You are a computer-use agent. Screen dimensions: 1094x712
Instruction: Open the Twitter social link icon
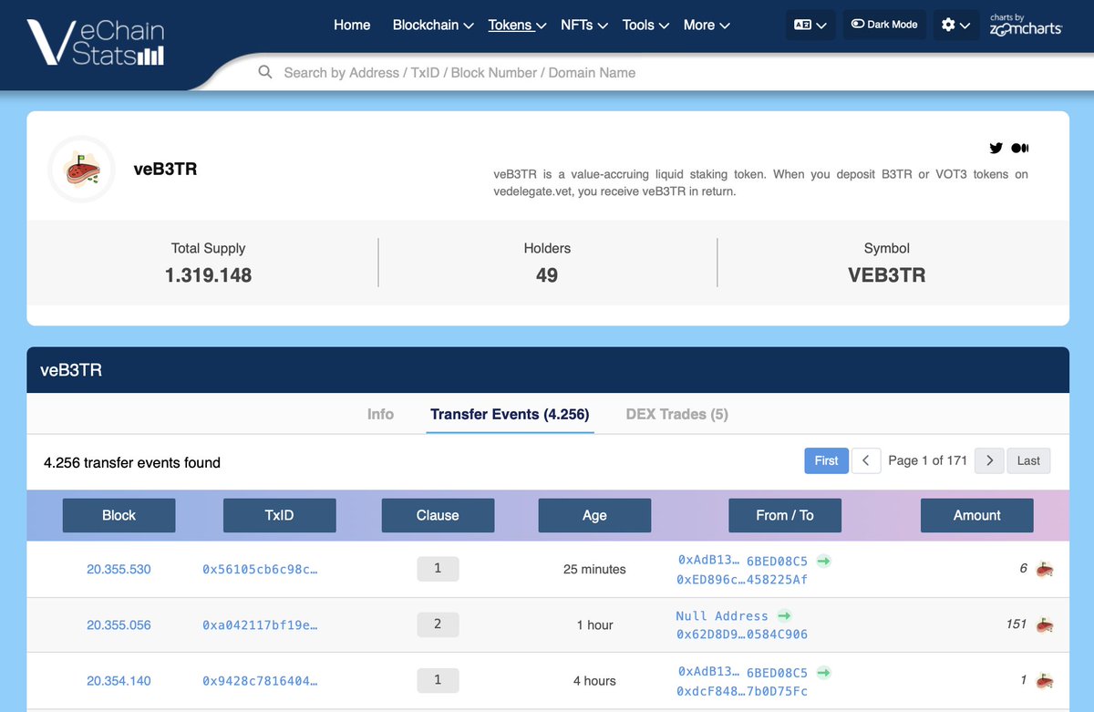coord(996,148)
